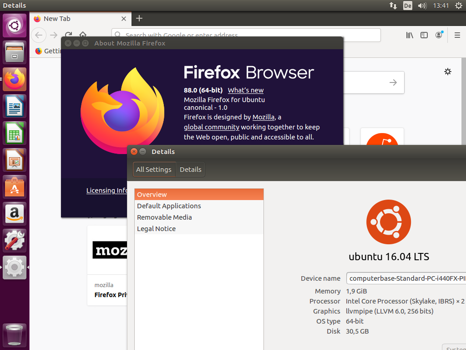
Task: Open New Tab page customize gear
Action: [x=448, y=72]
